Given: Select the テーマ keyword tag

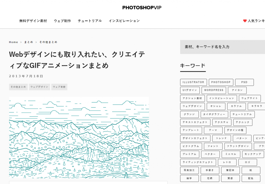Looking at the screenshot, I should tap(213, 130).
